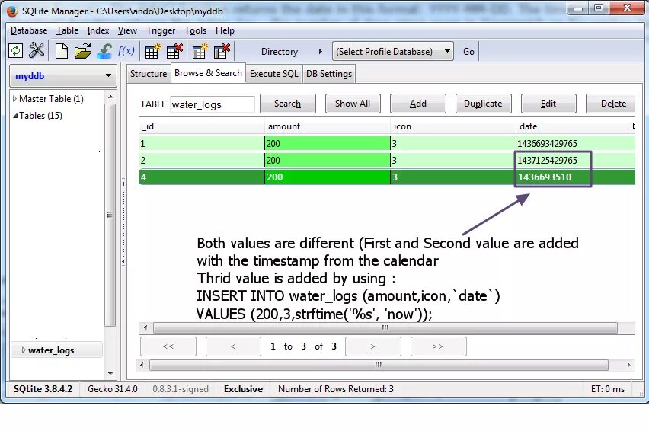649x431 pixels.
Task: Open the Directory arrow submenu
Action: (321, 51)
